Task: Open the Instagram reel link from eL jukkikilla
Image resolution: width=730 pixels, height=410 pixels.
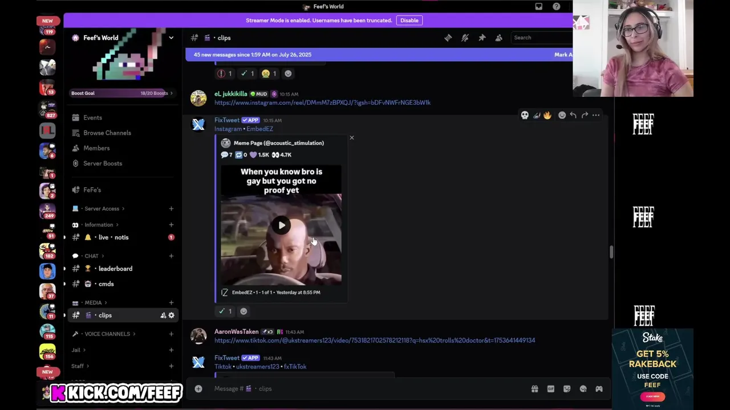Action: [x=322, y=102]
